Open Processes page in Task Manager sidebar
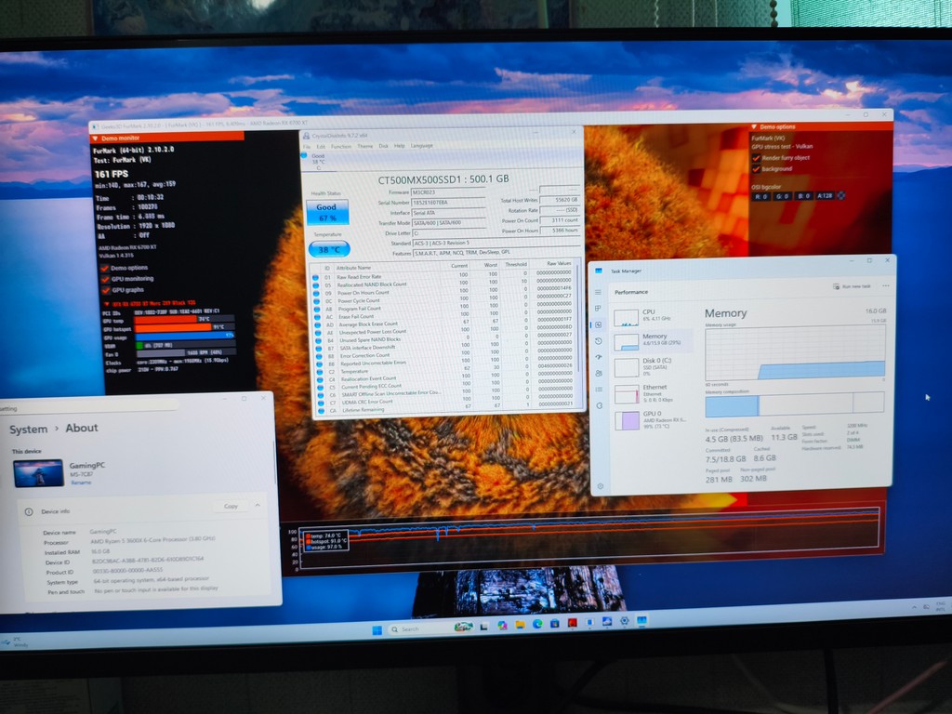Image resolution: width=952 pixels, height=714 pixels. (598, 309)
